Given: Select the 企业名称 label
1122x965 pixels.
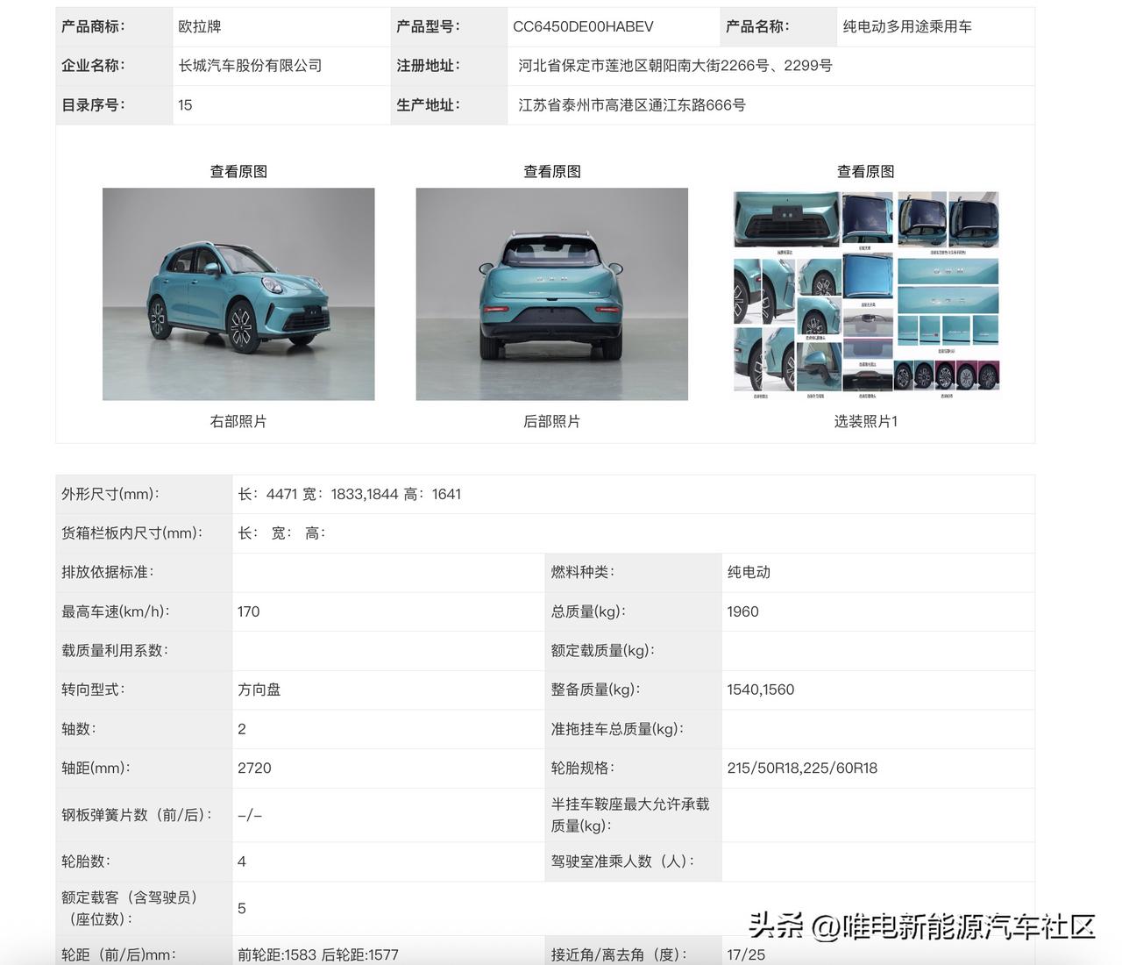Looking at the screenshot, I should tap(93, 66).
